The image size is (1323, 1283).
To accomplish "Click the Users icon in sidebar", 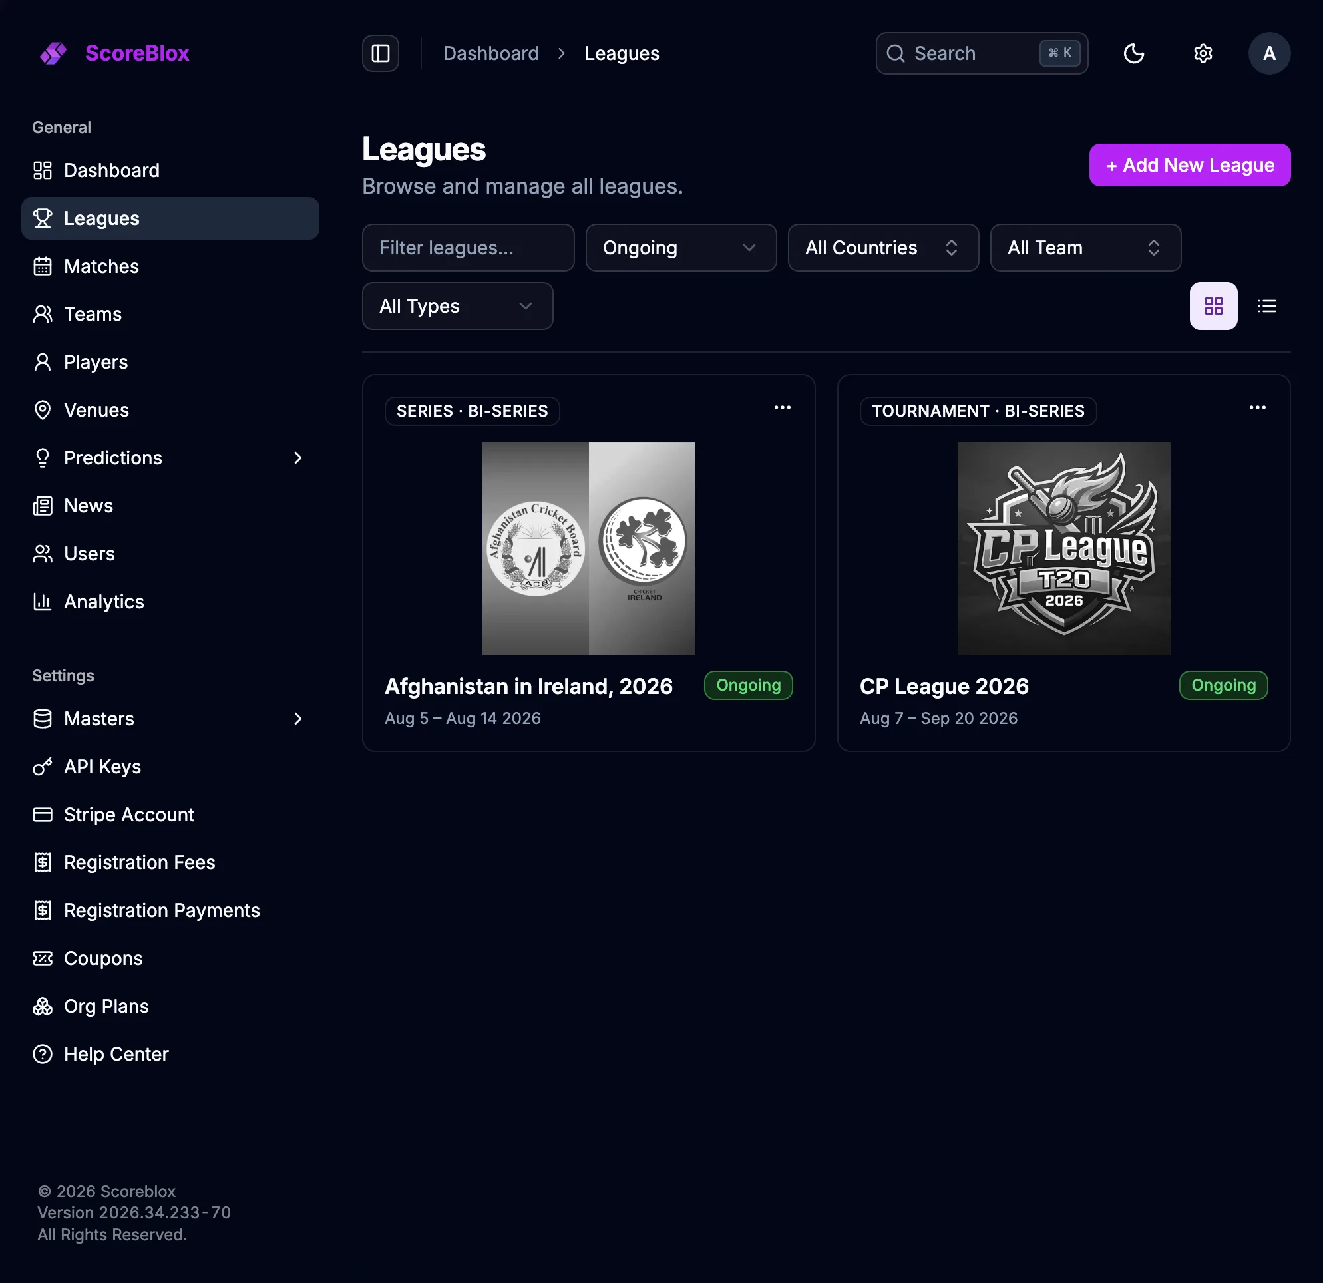I will (x=43, y=554).
